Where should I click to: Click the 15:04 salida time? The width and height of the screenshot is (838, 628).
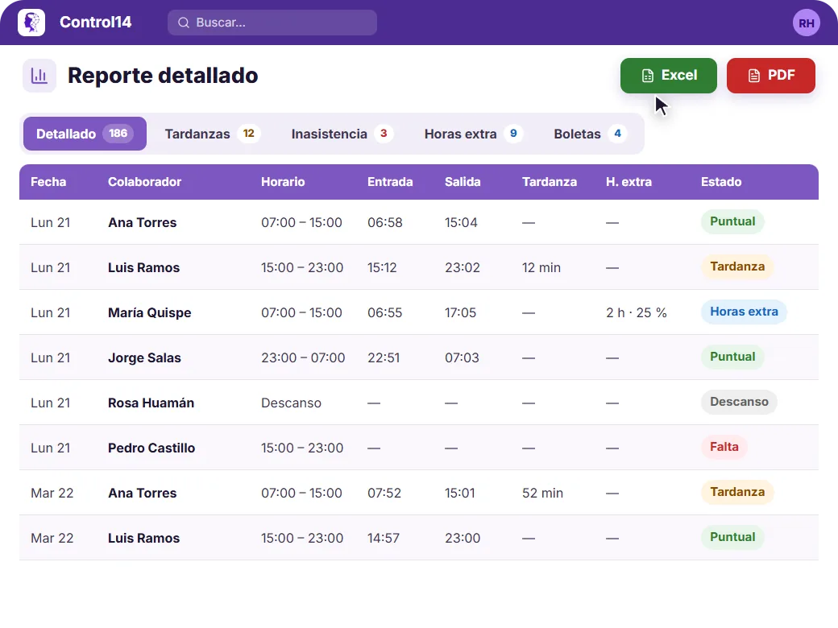coord(461,222)
